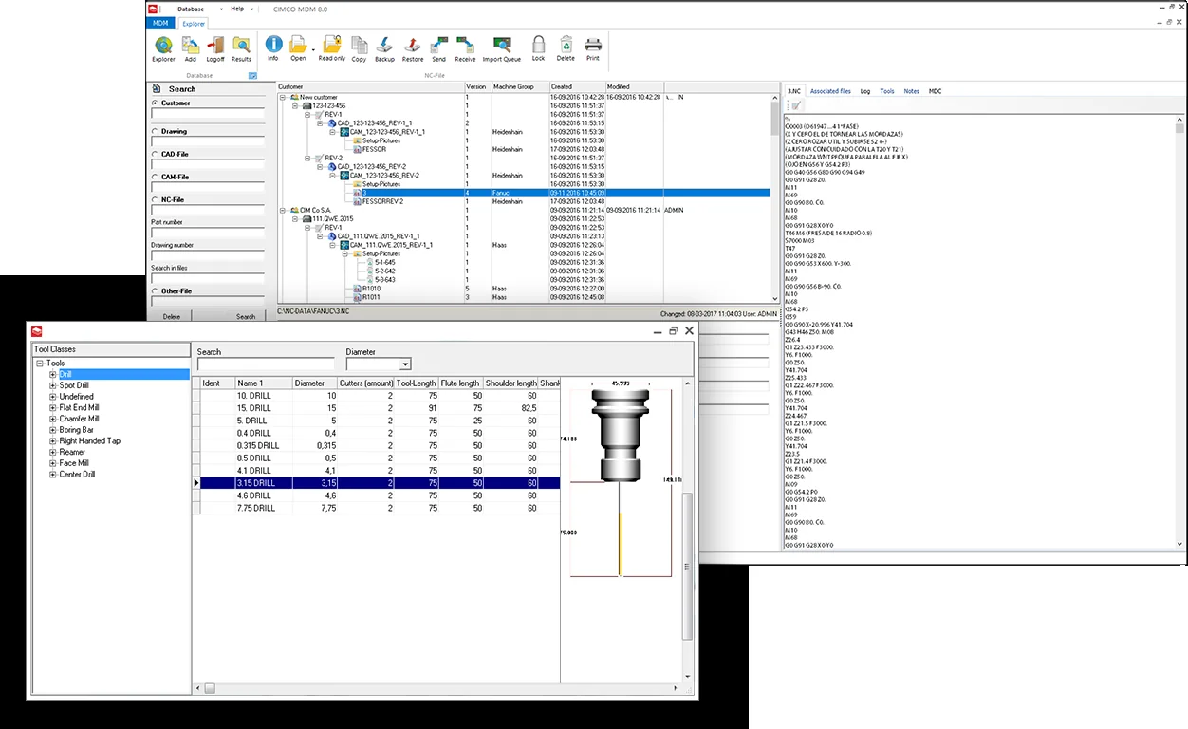The height and width of the screenshot is (729, 1188).
Task: Open the Notes tab
Action: 911,91
